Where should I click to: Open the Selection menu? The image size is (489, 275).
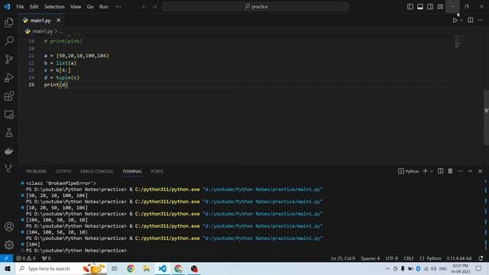point(54,7)
